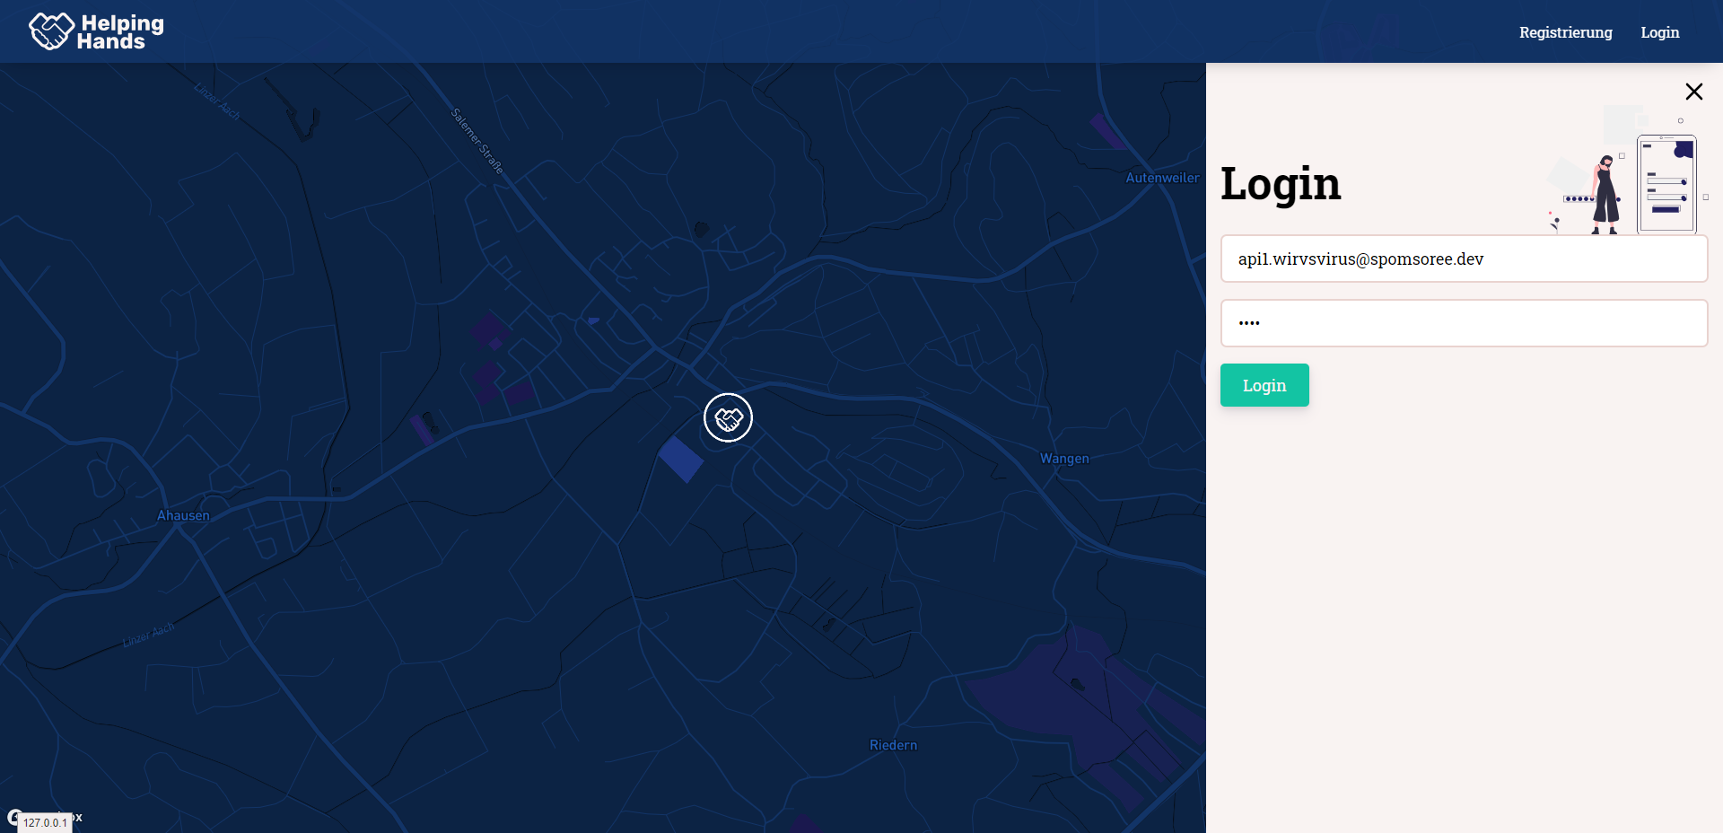This screenshot has height=833, width=1723.
Task: Click the Ahausen map label
Action: (x=183, y=515)
